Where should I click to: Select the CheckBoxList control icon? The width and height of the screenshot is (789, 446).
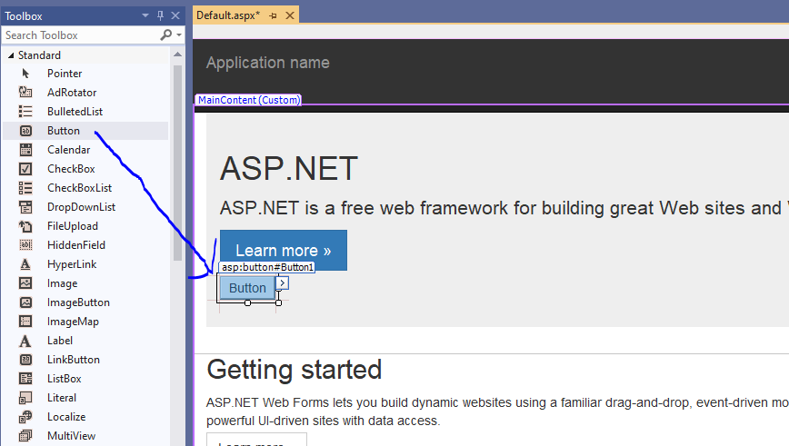(25, 188)
